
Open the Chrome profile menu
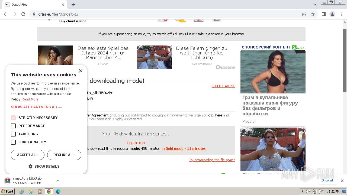(332, 14)
